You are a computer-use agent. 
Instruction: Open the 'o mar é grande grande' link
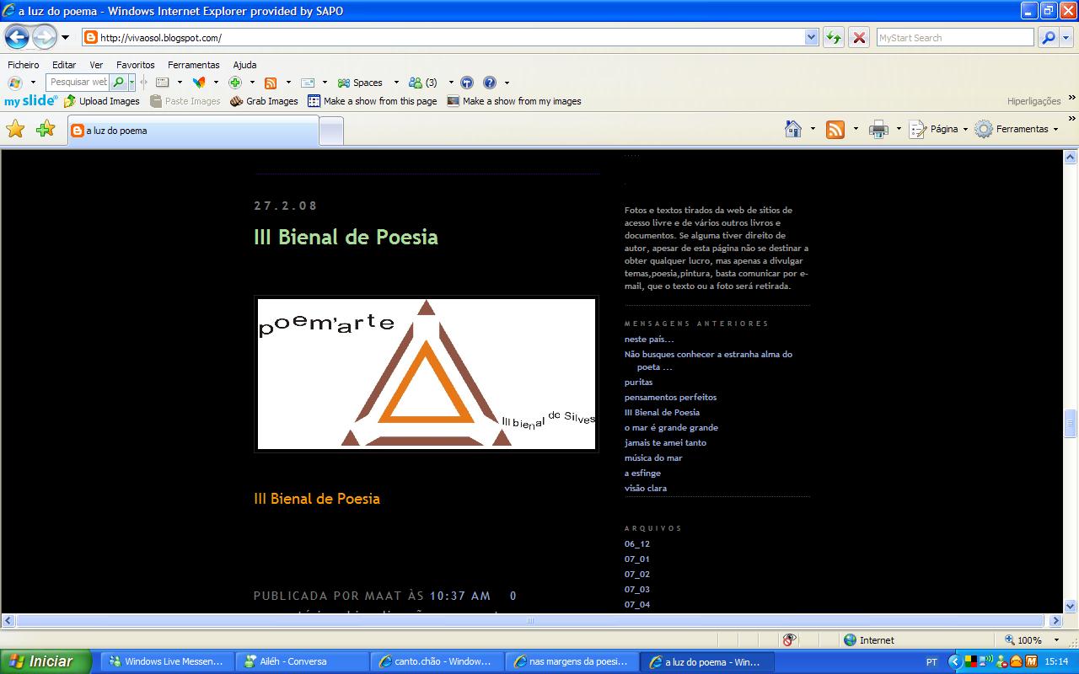(x=671, y=428)
